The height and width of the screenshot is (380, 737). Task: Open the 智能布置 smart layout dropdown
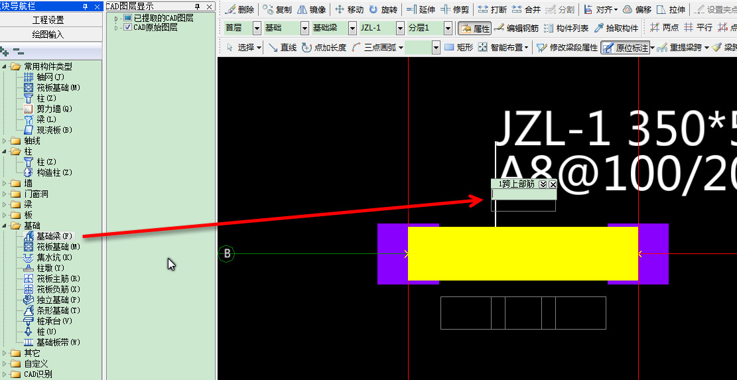click(x=526, y=48)
